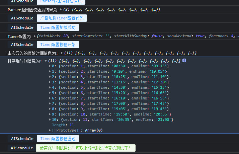Expand the [[Prototype]]: Array(0) node
This screenshot has width=239, height=154.
pos(50,131)
